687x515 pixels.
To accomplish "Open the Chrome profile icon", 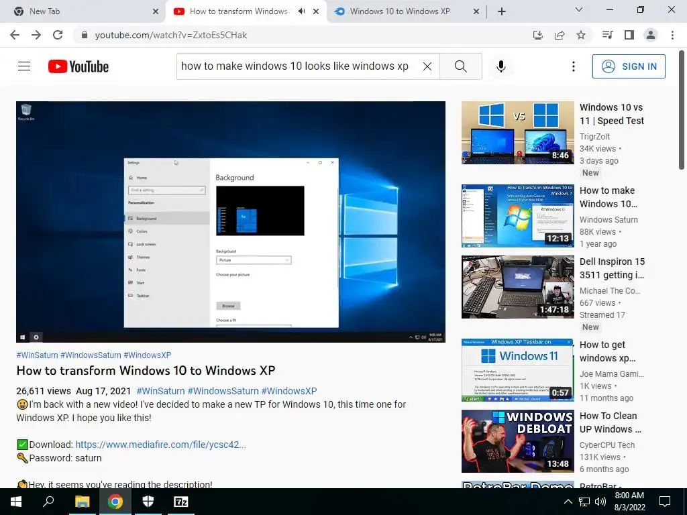I will pyautogui.click(x=651, y=35).
